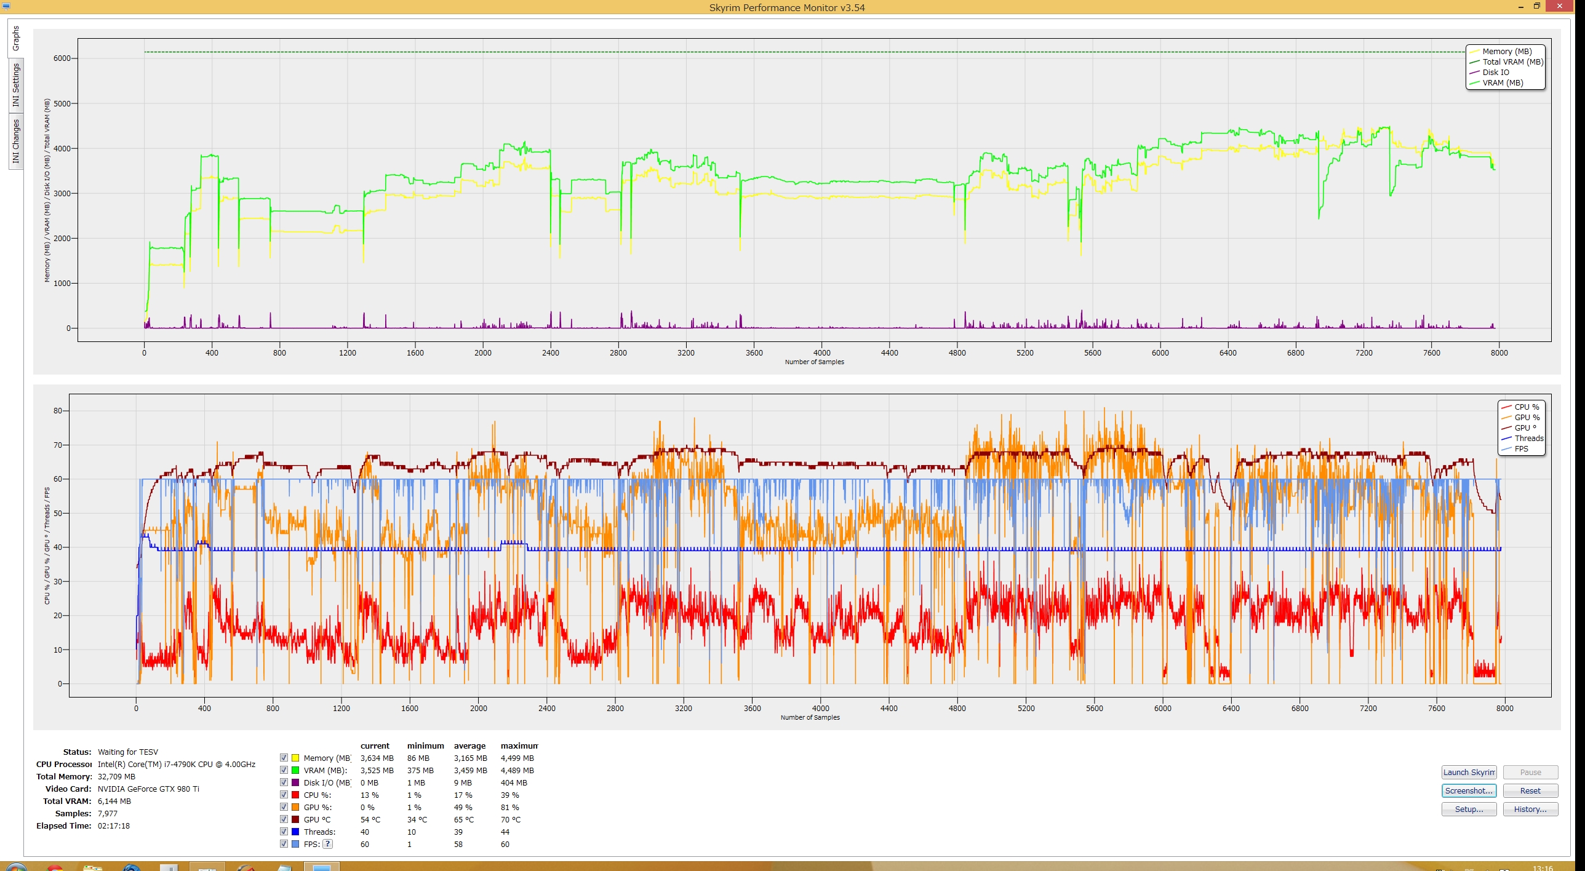
Task: Click the red CPU % color swatch
Action: pos(295,795)
